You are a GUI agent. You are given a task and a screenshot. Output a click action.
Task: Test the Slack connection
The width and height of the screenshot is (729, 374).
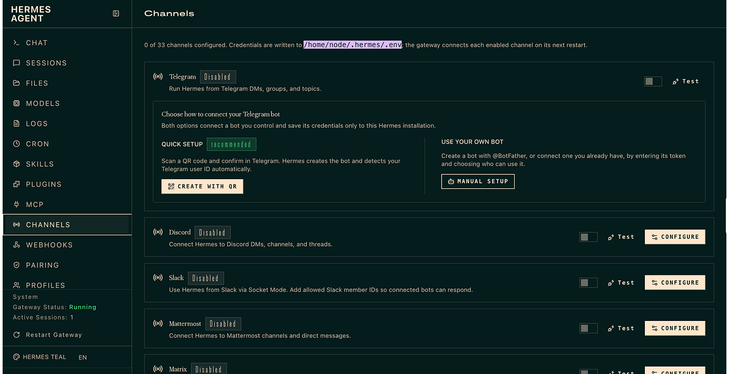[621, 282]
